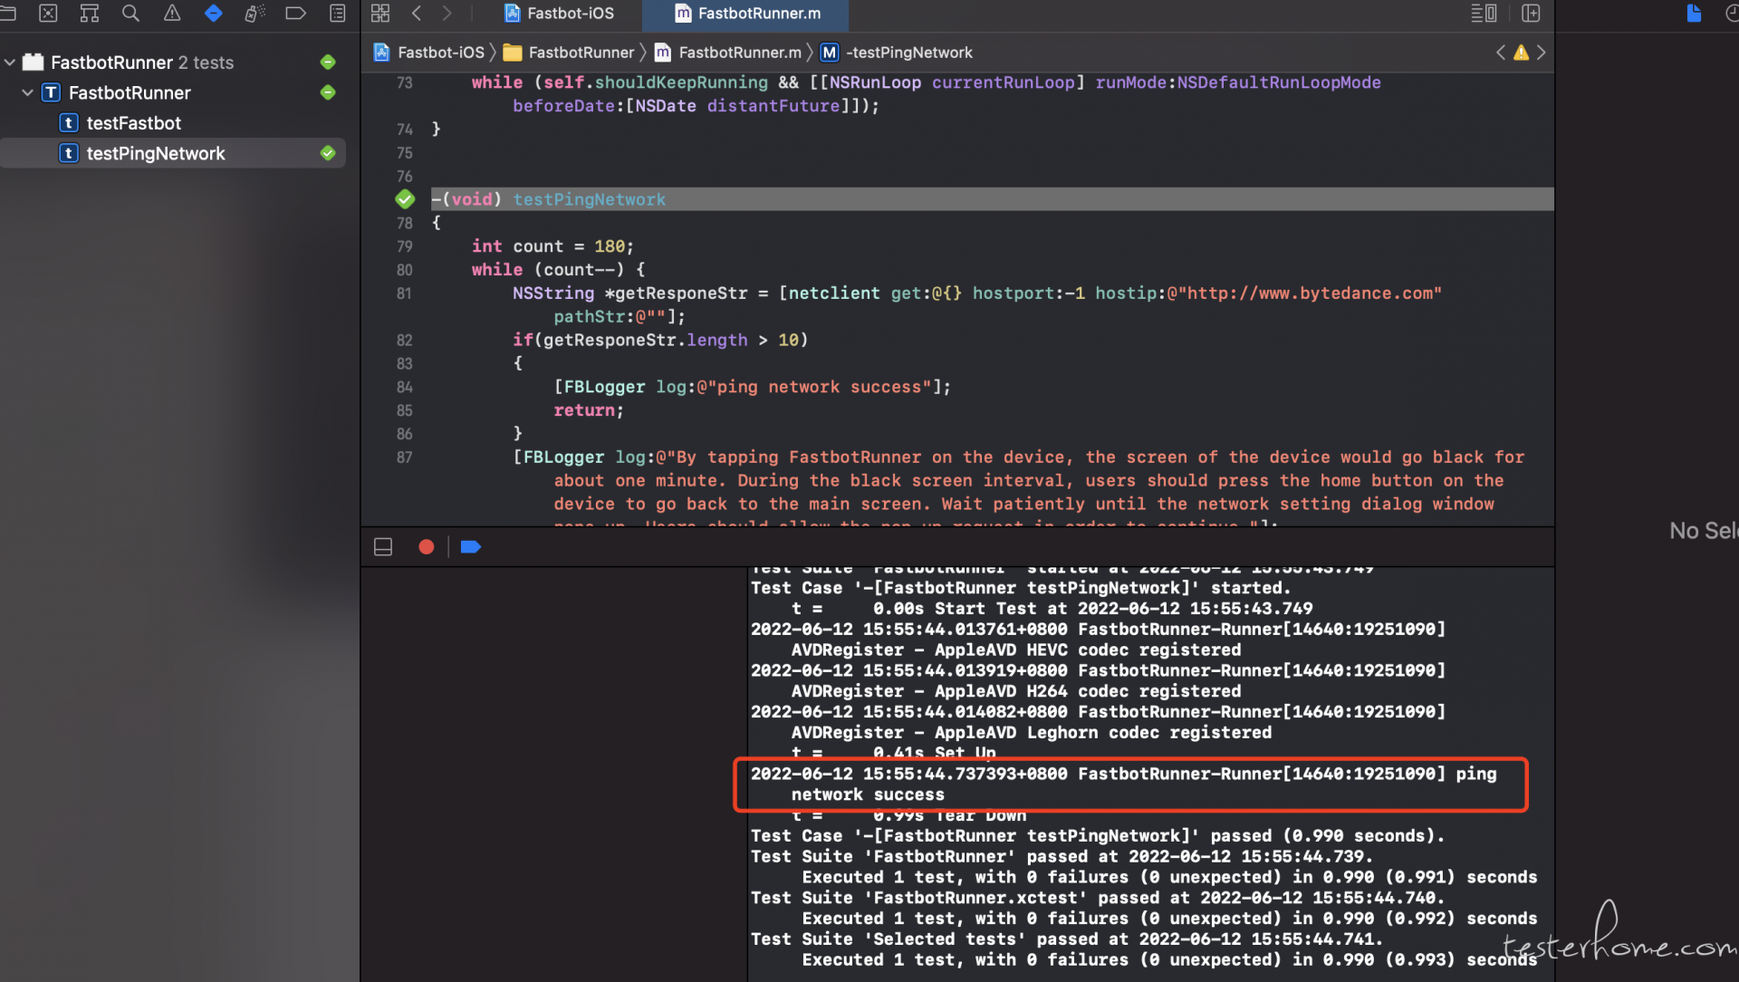Switch to the Fastbot-iOS tab

[559, 14]
